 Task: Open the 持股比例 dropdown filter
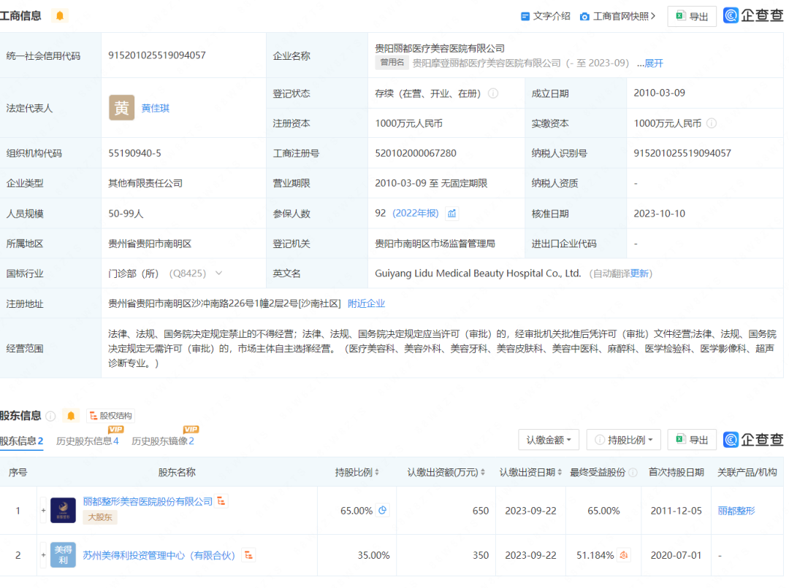click(624, 440)
